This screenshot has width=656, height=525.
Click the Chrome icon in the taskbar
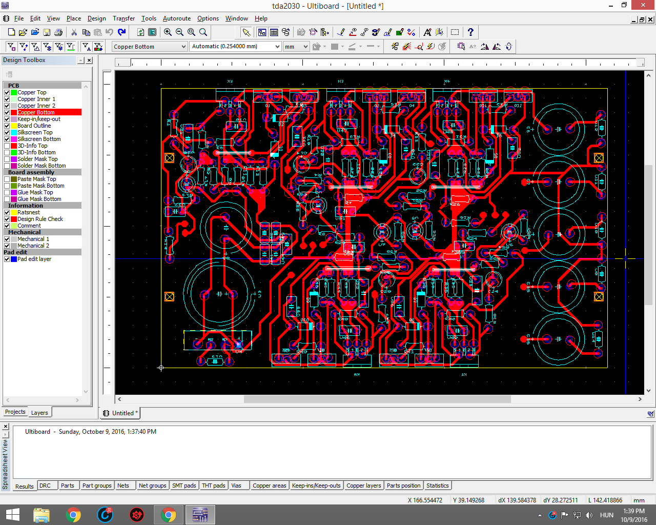coord(73,515)
